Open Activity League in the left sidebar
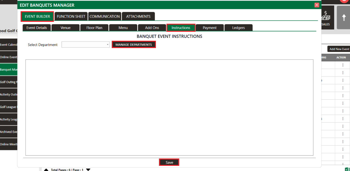Image resolution: width=350 pixels, height=171 pixels. point(9,119)
